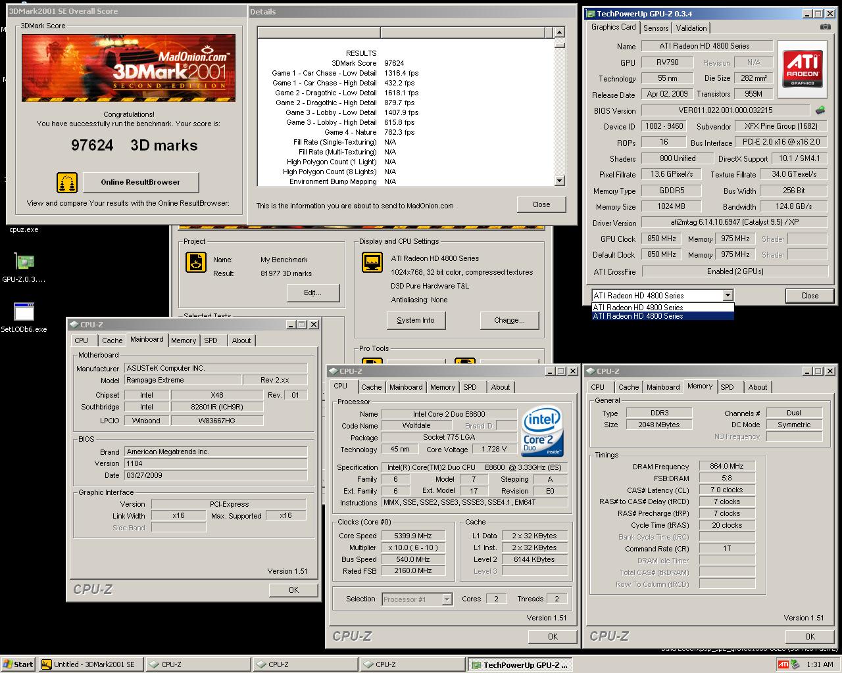842x673 pixels.
Task: Open SPD tab in middle CPU-Z window
Action: pos(470,387)
